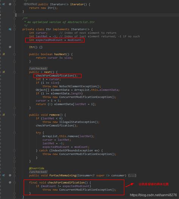179x199 pixels.
Task: Collapse the remove() method using its fold marker
Action: tap(15, 115)
